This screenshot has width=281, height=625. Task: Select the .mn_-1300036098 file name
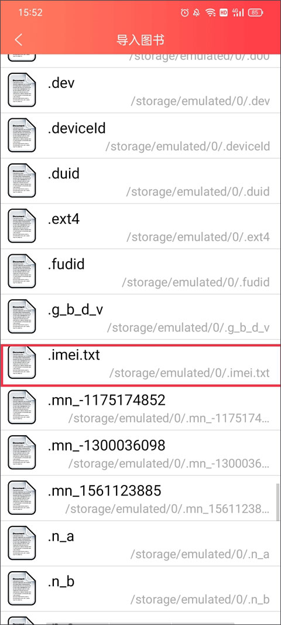(x=107, y=445)
